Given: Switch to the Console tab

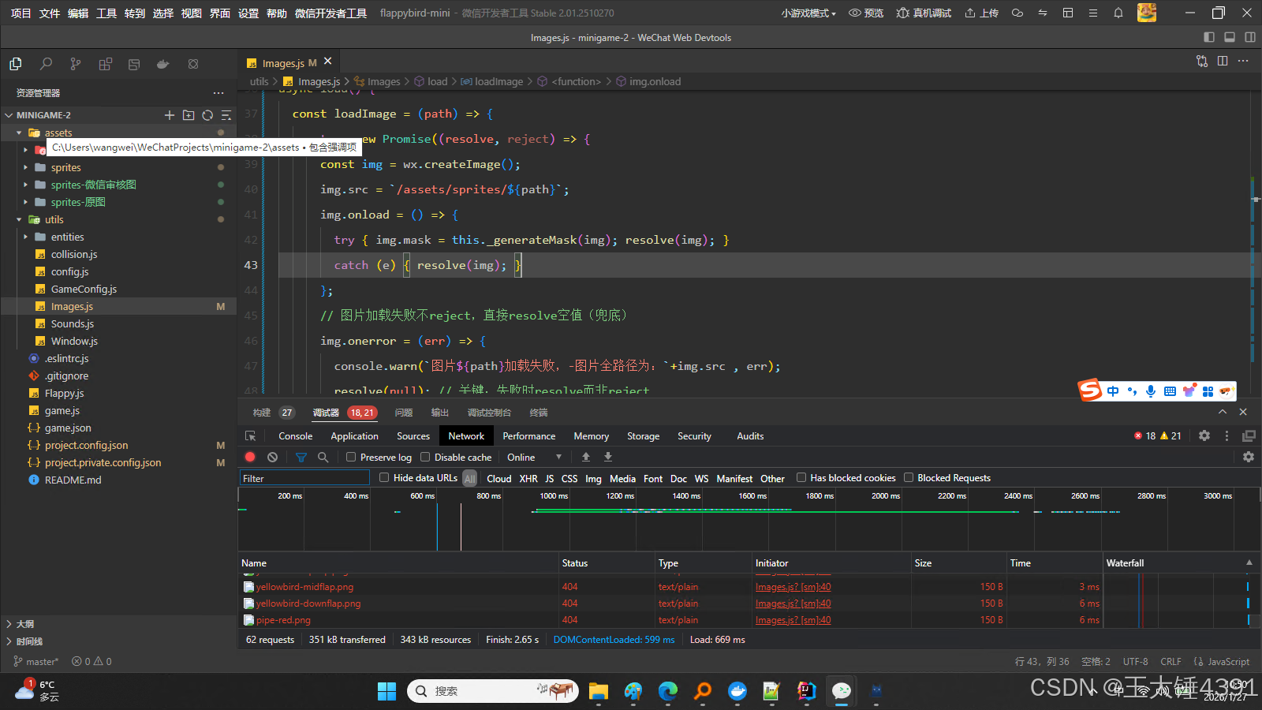Looking at the screenshot, I should coord(295,435).
